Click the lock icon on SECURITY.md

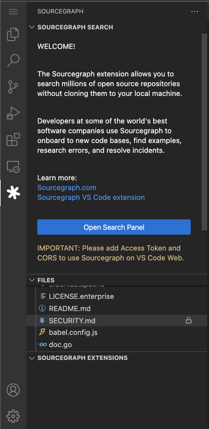coord(189,321)
